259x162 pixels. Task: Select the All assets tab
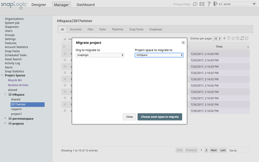tap(62, 29)
